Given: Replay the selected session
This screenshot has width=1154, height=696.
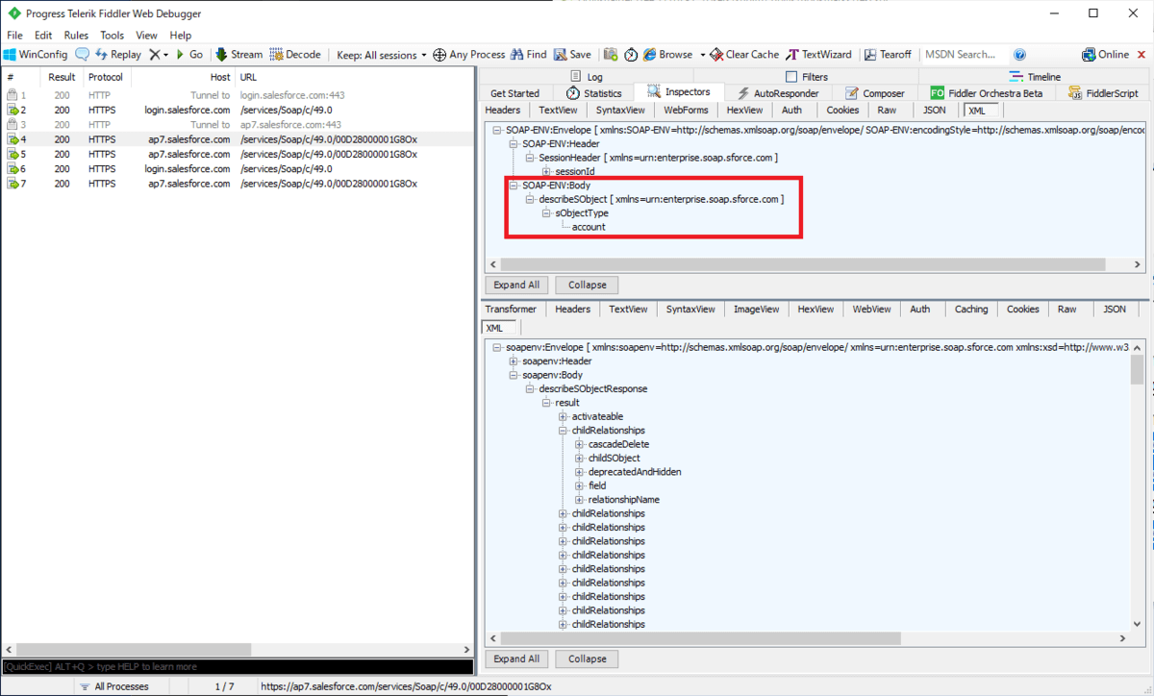Looking at the screenshot, I should click(x=118, y=55).
